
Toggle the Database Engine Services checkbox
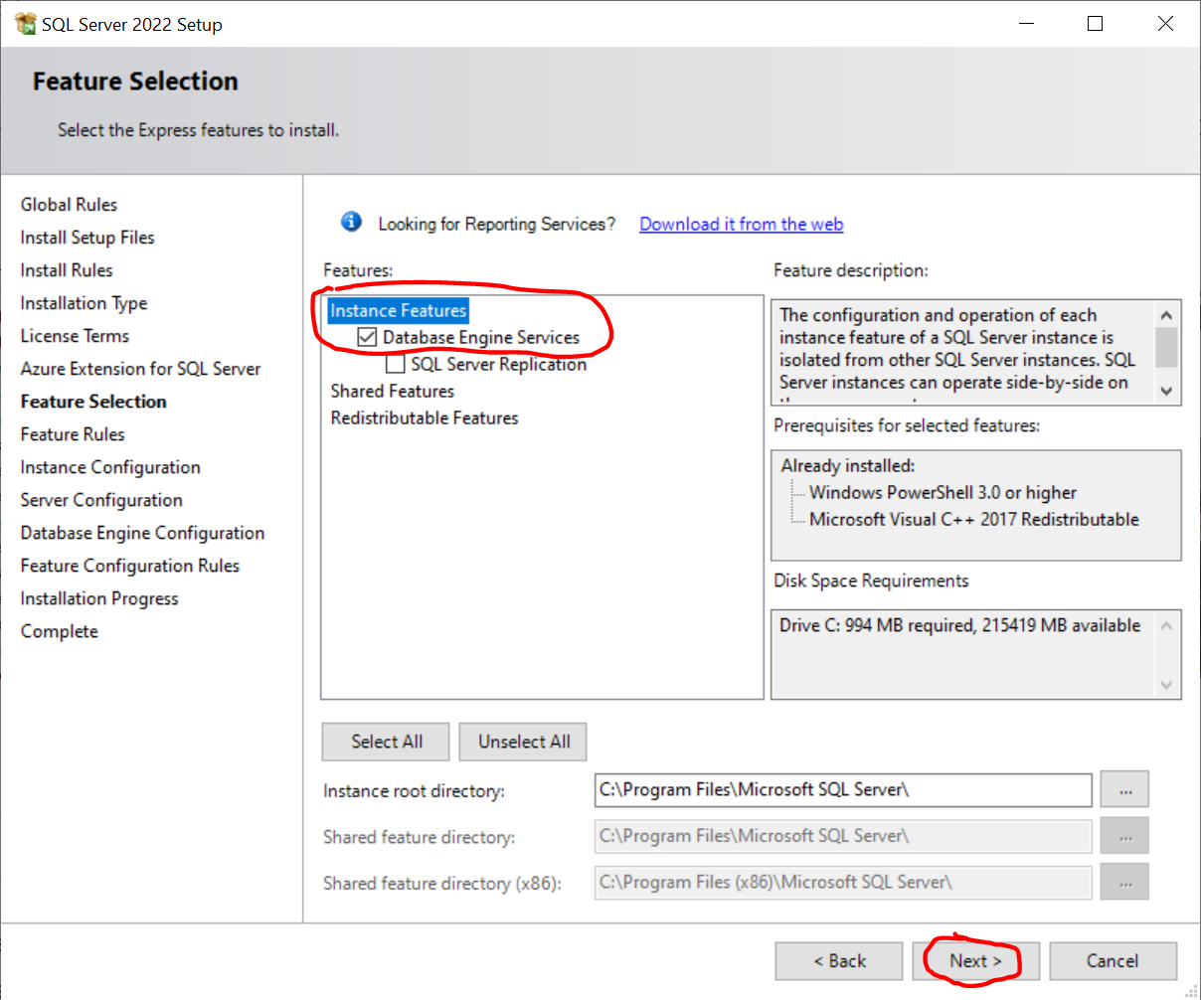[x=367, y=338]
